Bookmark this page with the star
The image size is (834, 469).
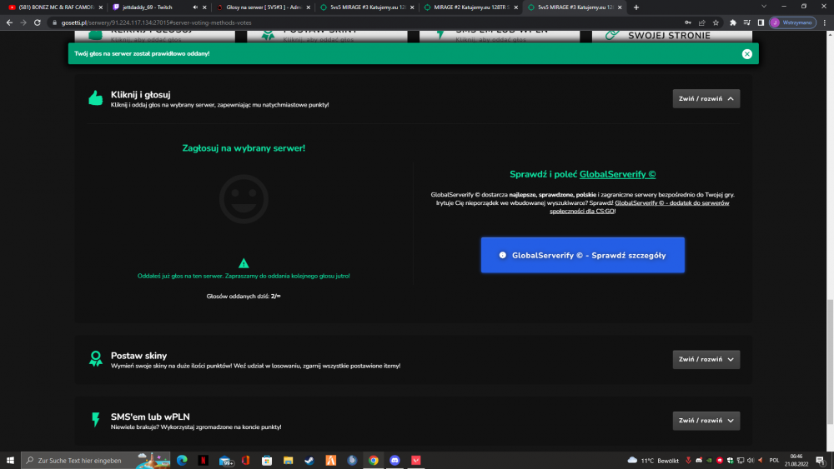click(x=716, y=22)
